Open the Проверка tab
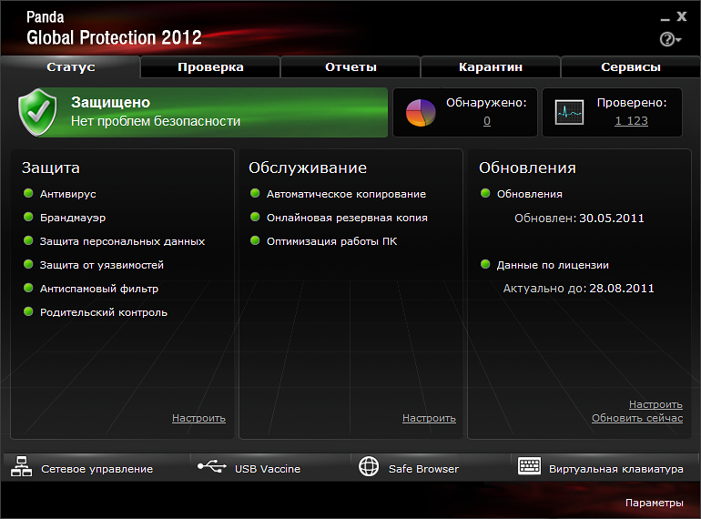This screenshot has width=701, height=519. point(210,67)
